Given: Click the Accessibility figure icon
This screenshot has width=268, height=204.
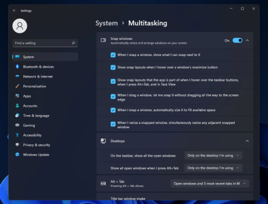Looking at the screenshot, I should [17, 135].
